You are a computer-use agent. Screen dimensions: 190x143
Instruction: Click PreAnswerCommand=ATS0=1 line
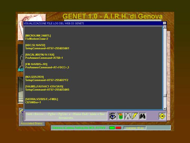[44, 58]
